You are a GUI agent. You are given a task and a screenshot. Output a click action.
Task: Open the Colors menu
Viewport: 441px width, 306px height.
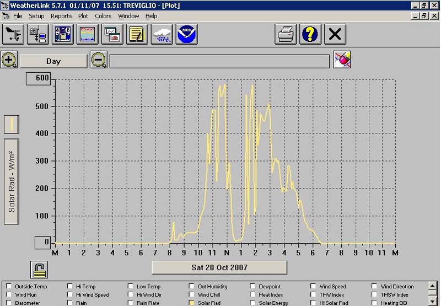(103, 17)
